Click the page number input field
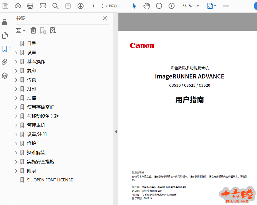 point(93,6)
